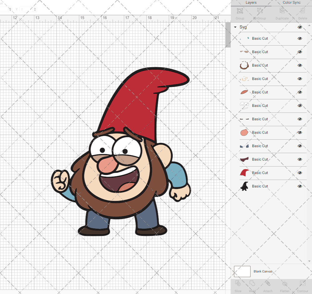Click the Layers panel scroll-up arrow
This screenshot has height=294, width=312.
pyautogui.click(x=309, y=26)
